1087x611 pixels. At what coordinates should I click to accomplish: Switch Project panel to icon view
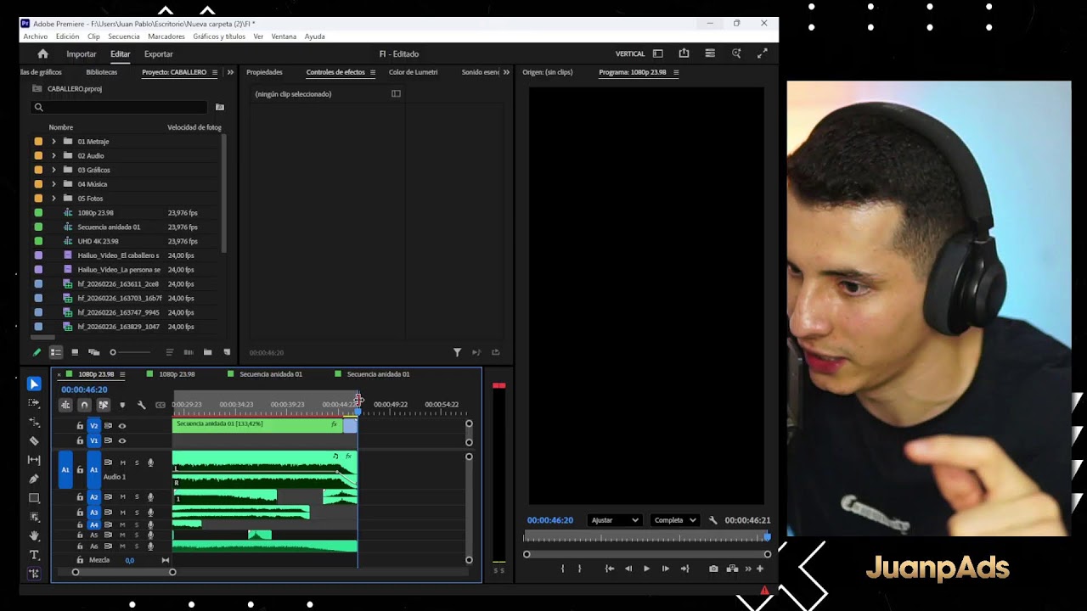[75, 352]
